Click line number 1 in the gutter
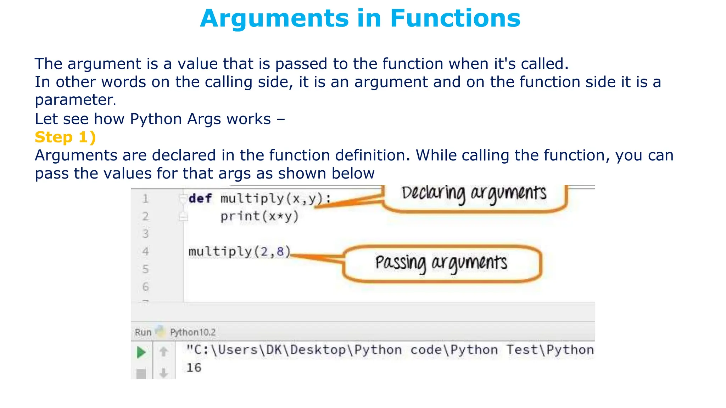The width and height of the screenshot is (726, 408). pyautogui.click(x=145, y=199)
